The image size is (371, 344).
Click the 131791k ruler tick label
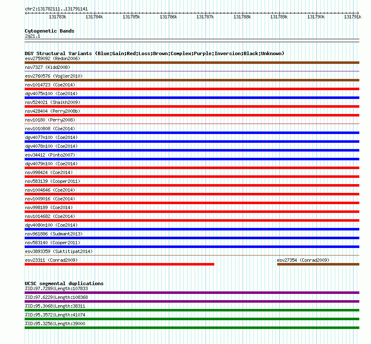[x=353, y=17]
